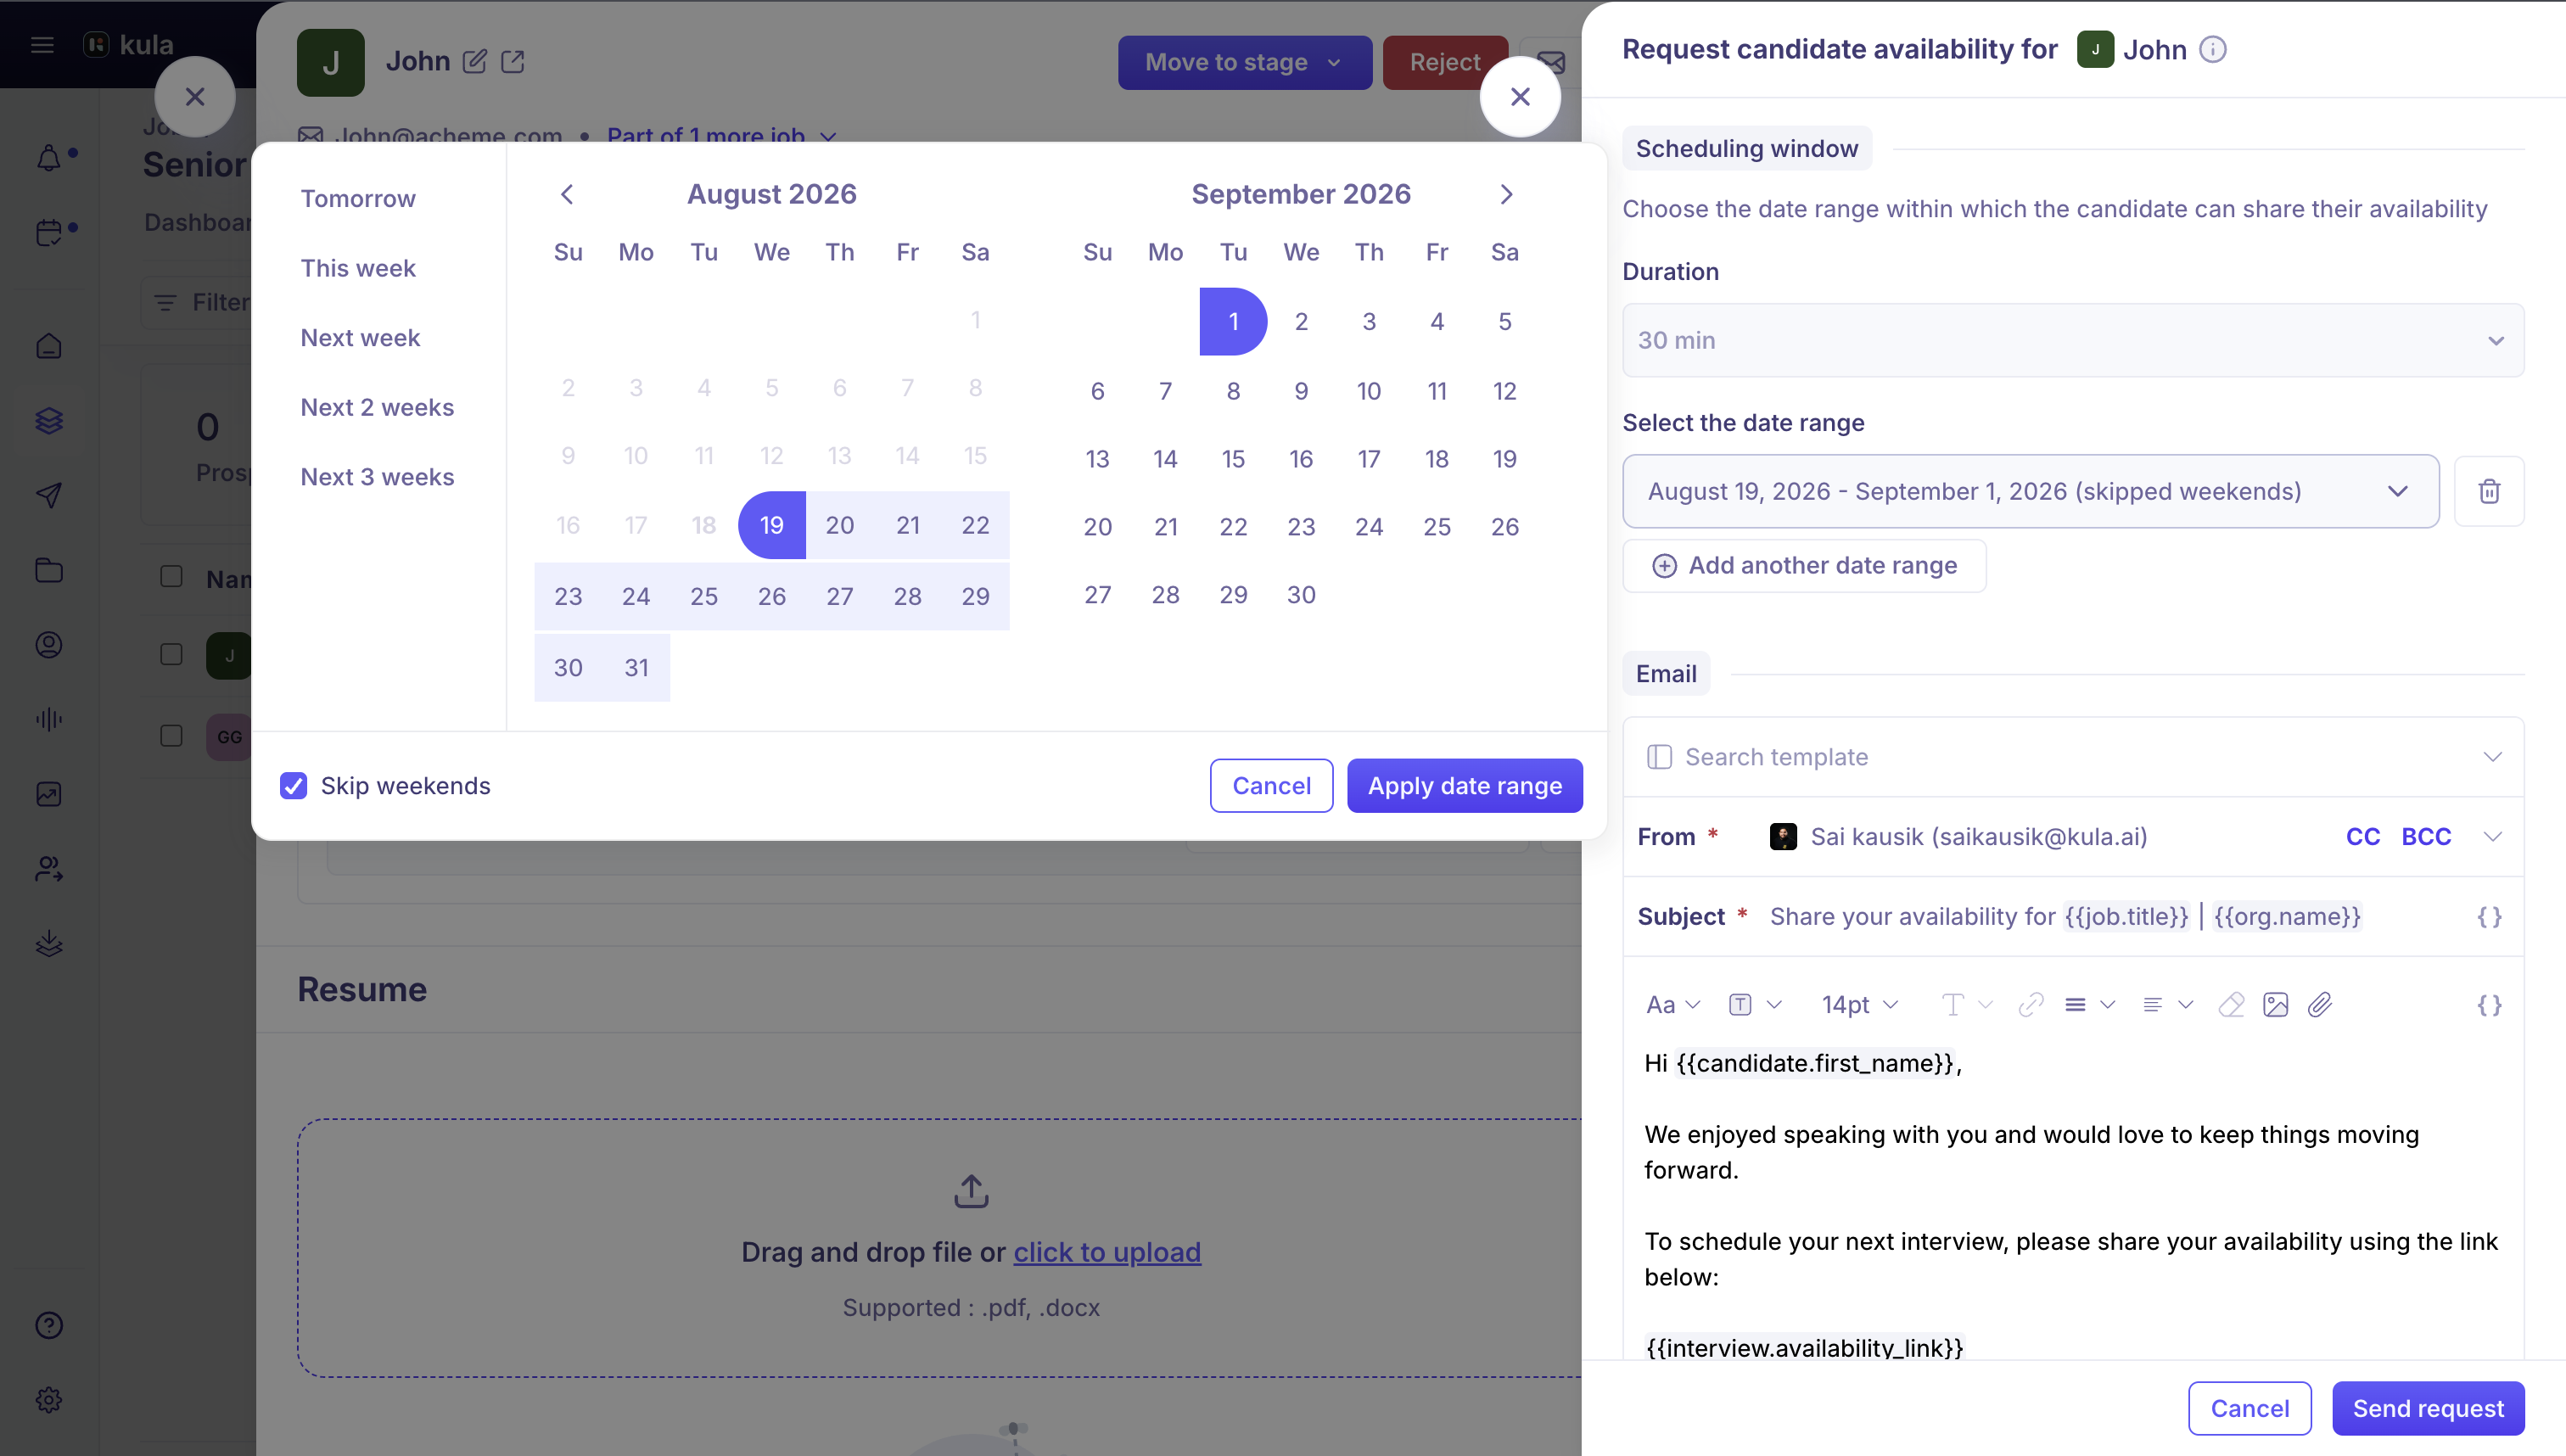Viewport: 2566px width, 1456px height.
Task: Go to previous month in calendar
Action: 567,194
